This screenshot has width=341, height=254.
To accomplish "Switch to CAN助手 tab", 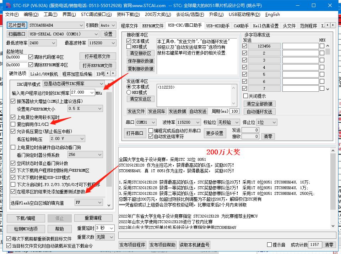I will coord(241,26).
